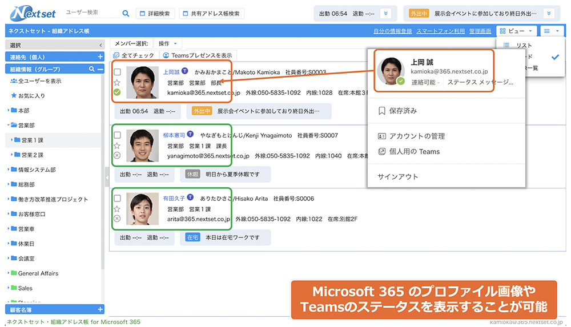The height and width of the screenshot is (327, 571).
Task: Toggle favorite star for 上岡誠
Action: point(117,82)
